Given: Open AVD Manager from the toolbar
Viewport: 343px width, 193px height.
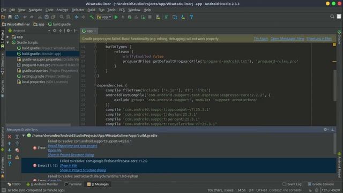Looking at the screenshot, I should (158, 17).
